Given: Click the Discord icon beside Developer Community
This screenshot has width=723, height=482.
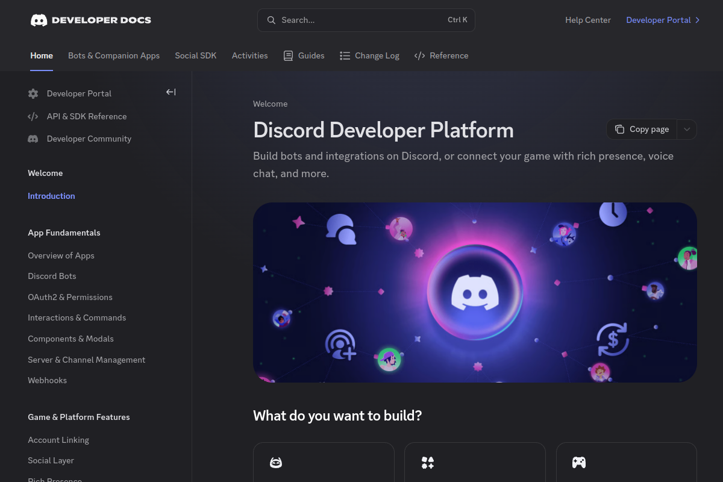Looking at the screenshot, I should pyautogui.click(x=33, y=139).
